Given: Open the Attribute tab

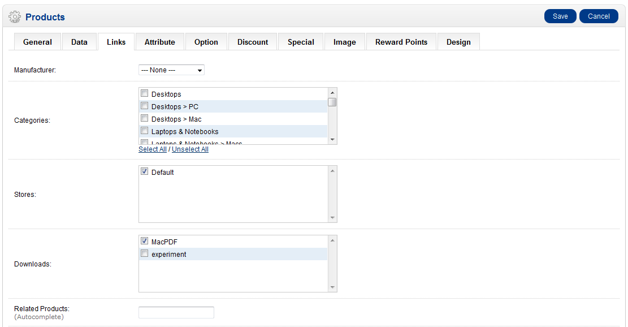Looking at the screenshot, I should (159, 42).
